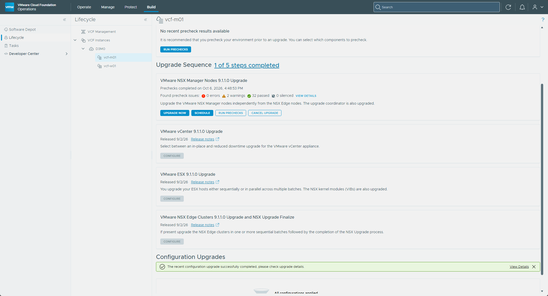
Task: Click the Developer Center code icon
Action: [x=6, y=54]
